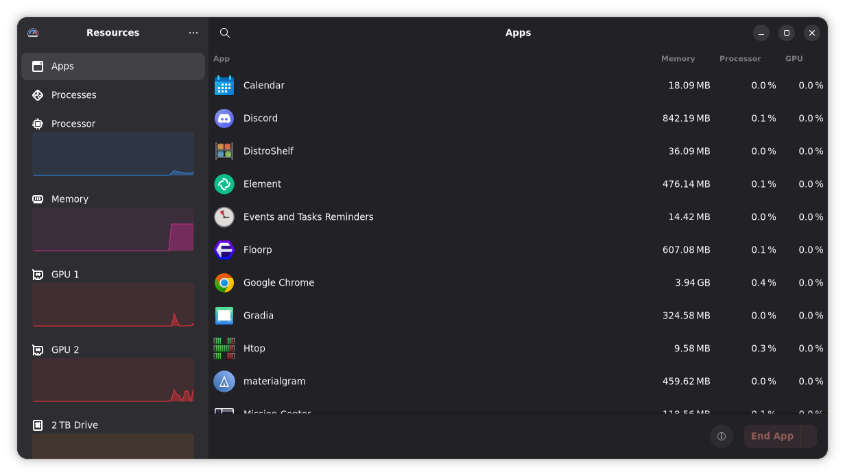
Task: Click the Discord app icon
Action: (224, 118)
